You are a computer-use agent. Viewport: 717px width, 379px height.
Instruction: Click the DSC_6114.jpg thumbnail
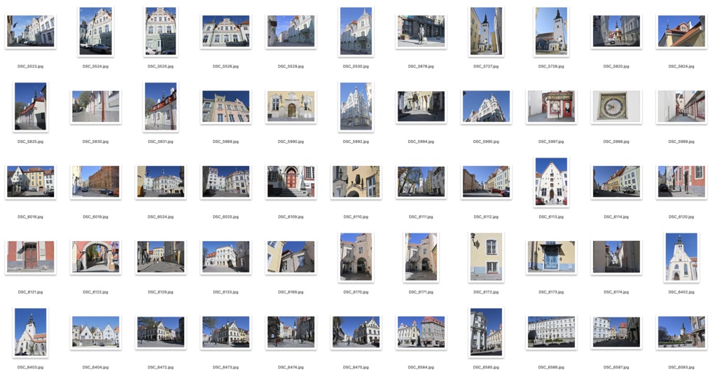[616, 181]
